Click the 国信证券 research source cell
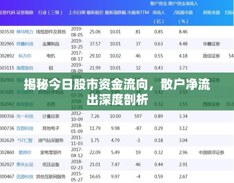 (211, 56)
